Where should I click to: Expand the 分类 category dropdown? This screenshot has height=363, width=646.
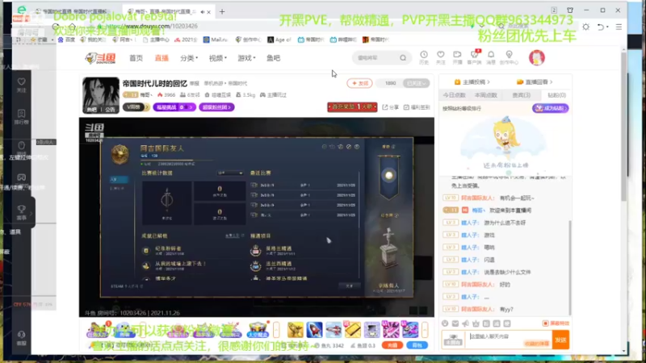point(189,58)
